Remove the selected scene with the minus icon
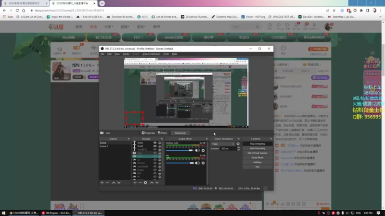This screenshot has height=216, width=385. [107, 183]
